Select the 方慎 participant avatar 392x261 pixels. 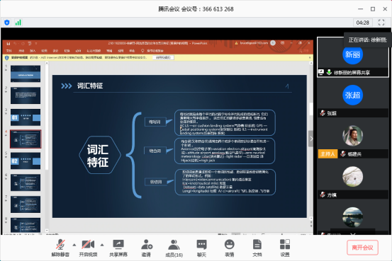click(x=352, y=177)
